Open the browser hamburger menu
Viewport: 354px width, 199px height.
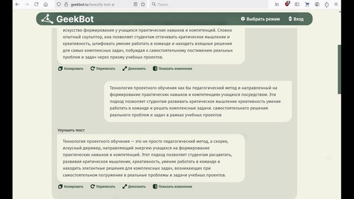click(x=336, y=4)
